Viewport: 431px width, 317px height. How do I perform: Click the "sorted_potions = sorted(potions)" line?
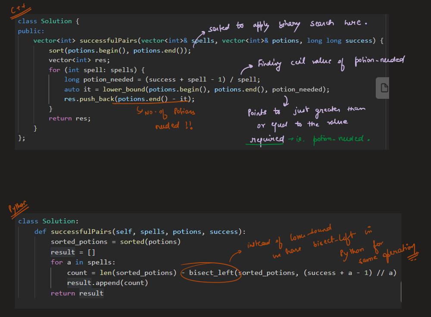coord(116,242)
